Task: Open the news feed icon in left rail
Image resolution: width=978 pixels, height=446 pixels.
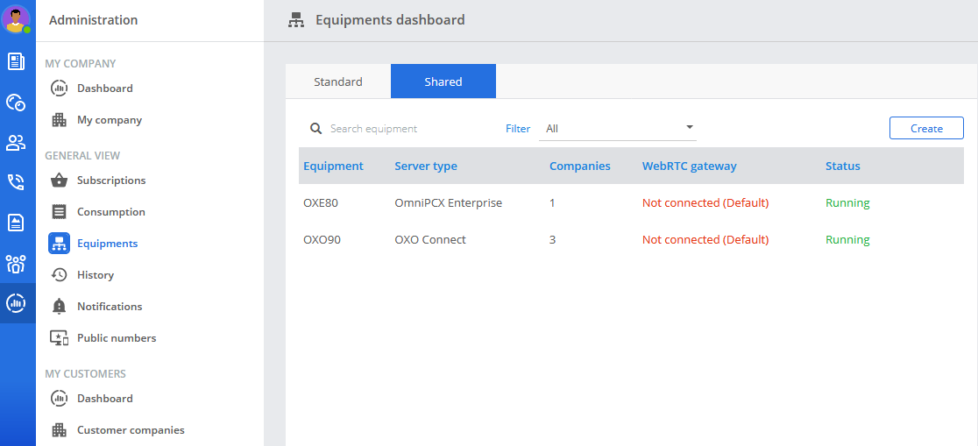Action: pyautogui.click(x=16, y=61)
